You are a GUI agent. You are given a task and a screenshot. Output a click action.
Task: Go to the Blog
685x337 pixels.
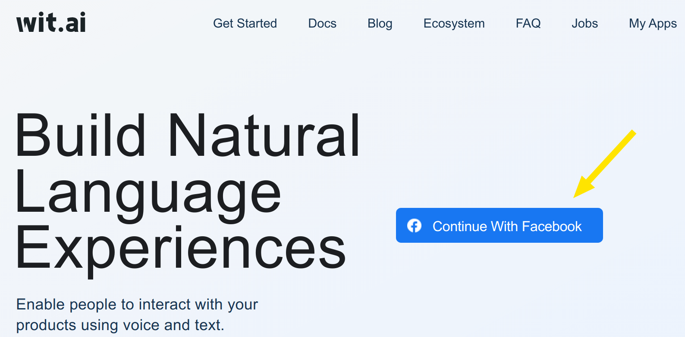point(380,23)
